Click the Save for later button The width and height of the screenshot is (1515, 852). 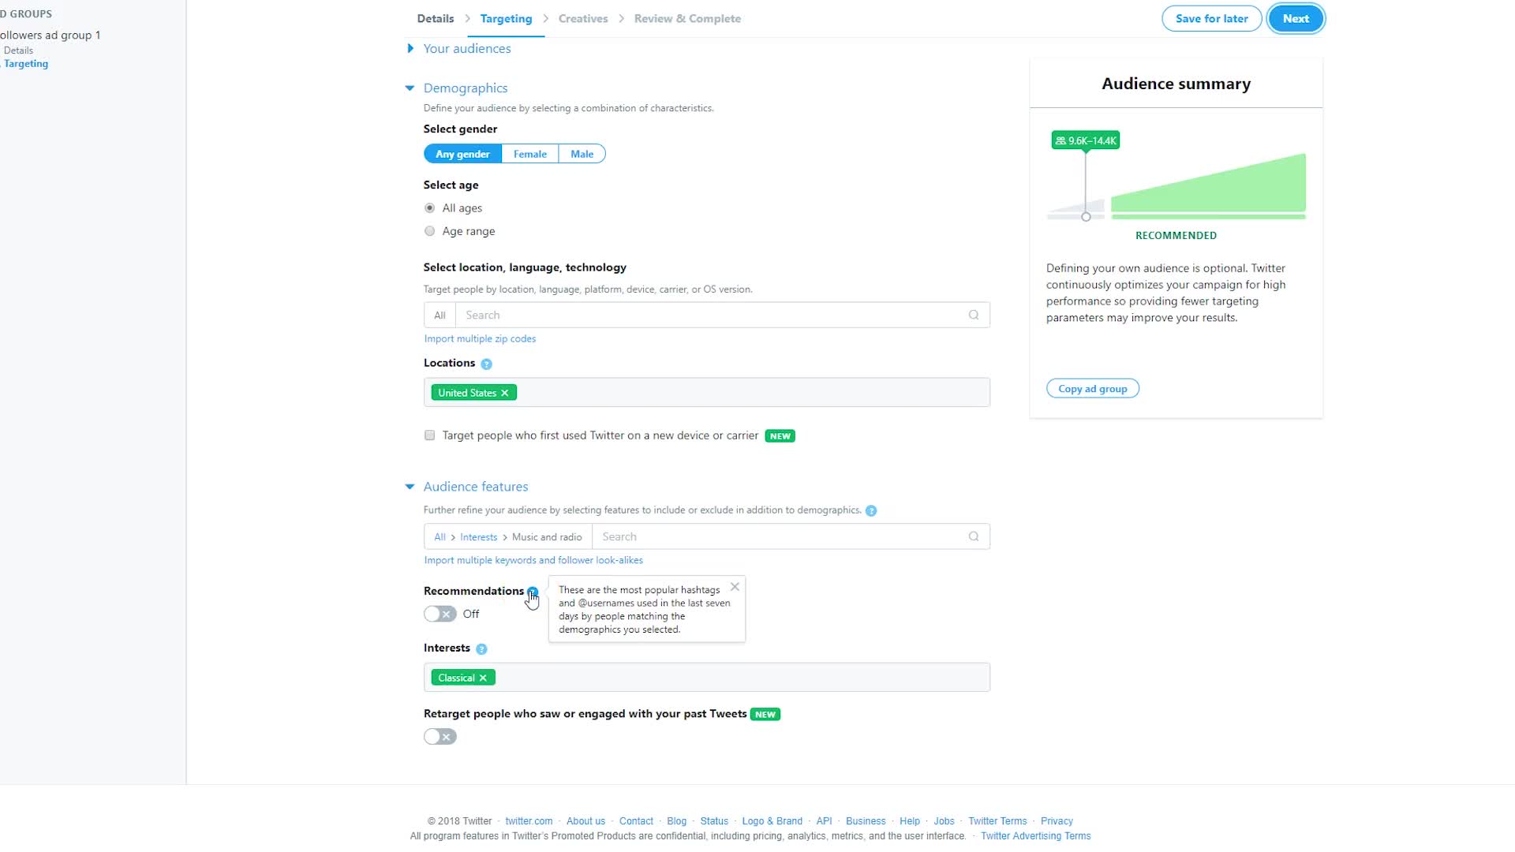click(1211, 19)
